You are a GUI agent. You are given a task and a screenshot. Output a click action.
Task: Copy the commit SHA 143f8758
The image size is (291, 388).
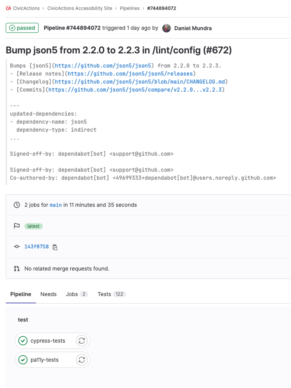point(55,247)
